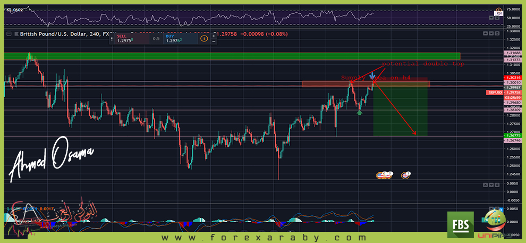Maximize the RSI indicator pane
526x243 pixels.
(x=497, y=18)
